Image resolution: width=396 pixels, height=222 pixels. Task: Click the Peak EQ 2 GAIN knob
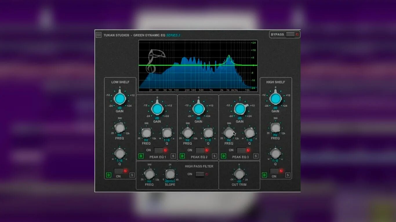(x=198, y=109)
